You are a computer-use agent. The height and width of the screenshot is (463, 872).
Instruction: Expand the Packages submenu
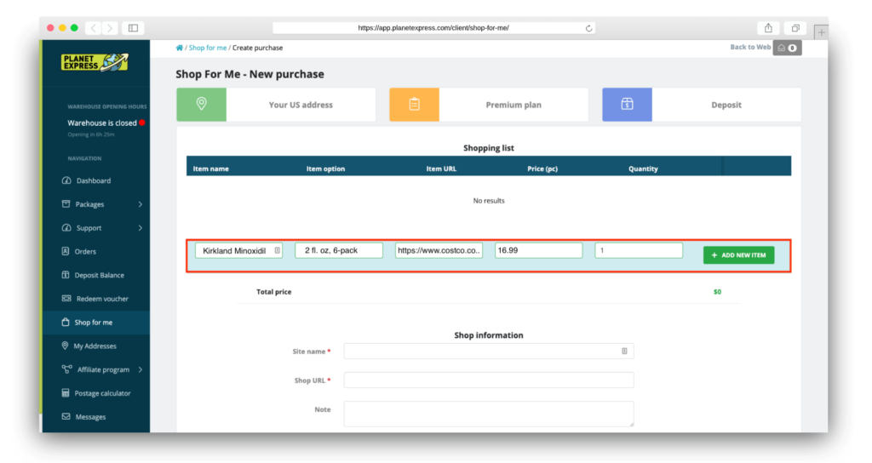[141, 204]
